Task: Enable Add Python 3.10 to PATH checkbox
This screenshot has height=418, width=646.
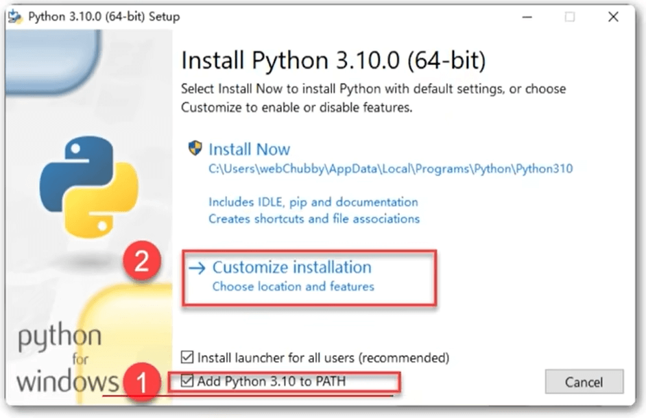Action: pyautogui.click(x=187, y=381)
